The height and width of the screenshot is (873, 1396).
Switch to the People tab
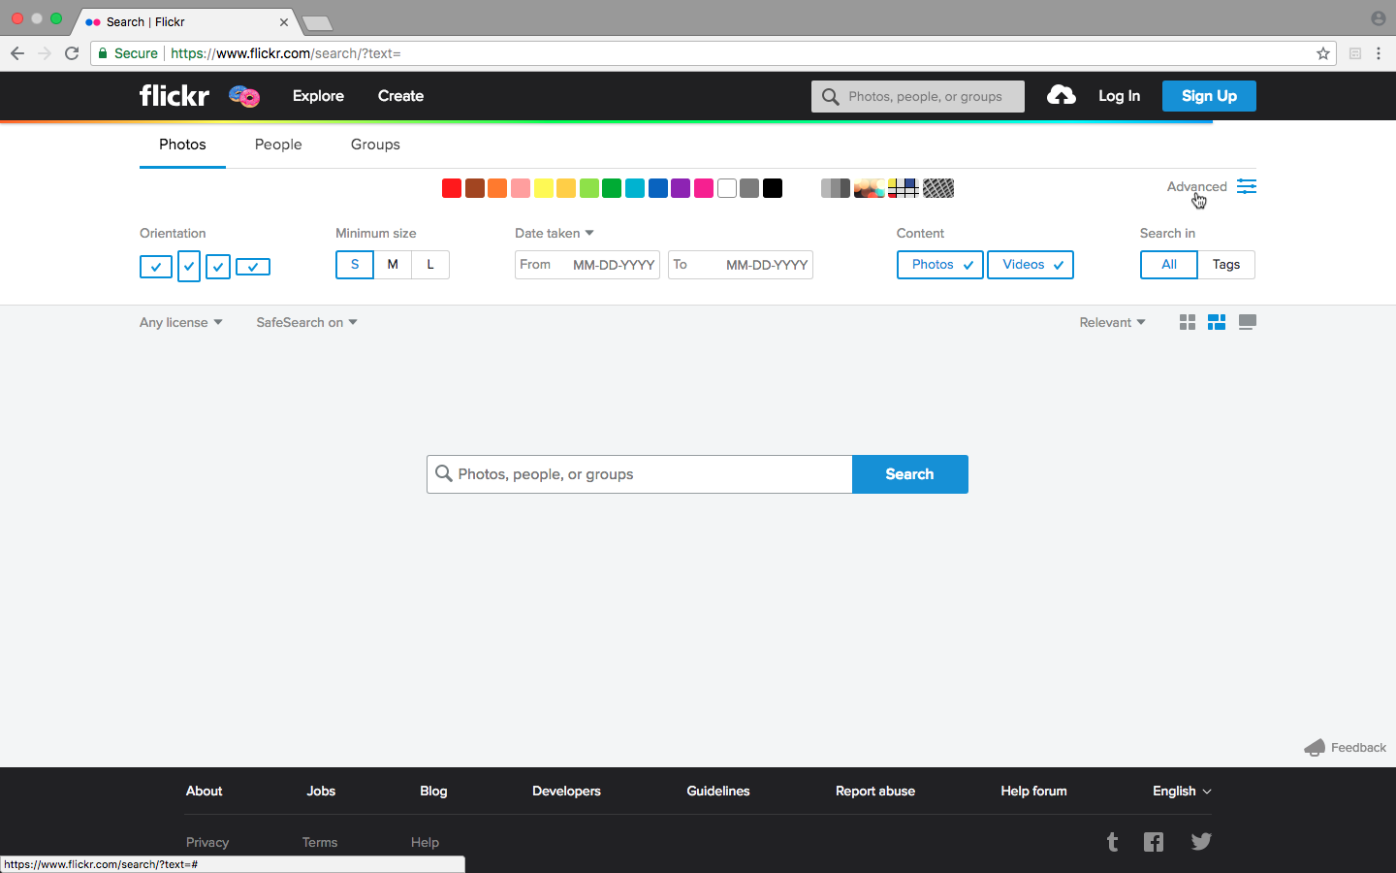click(278, 145)
